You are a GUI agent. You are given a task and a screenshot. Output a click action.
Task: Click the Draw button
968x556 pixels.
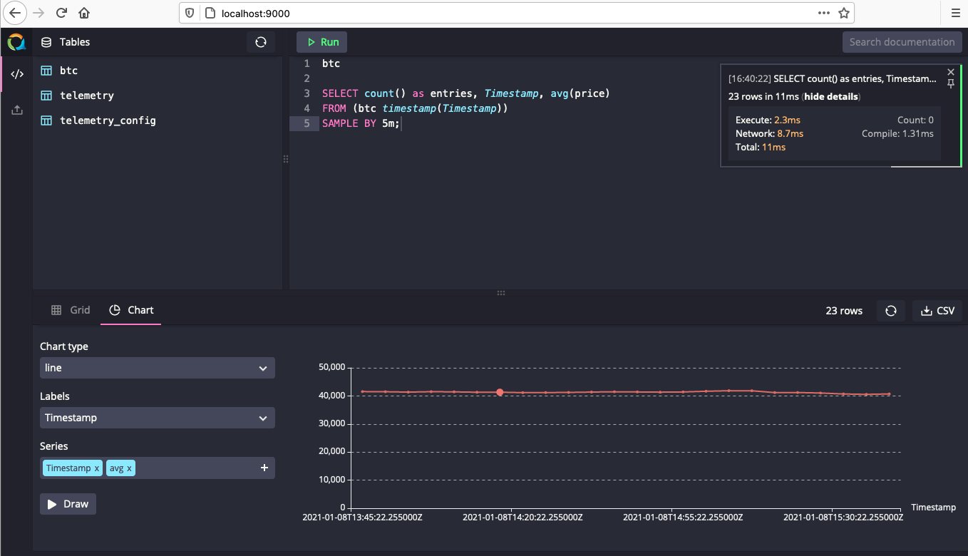67,504
